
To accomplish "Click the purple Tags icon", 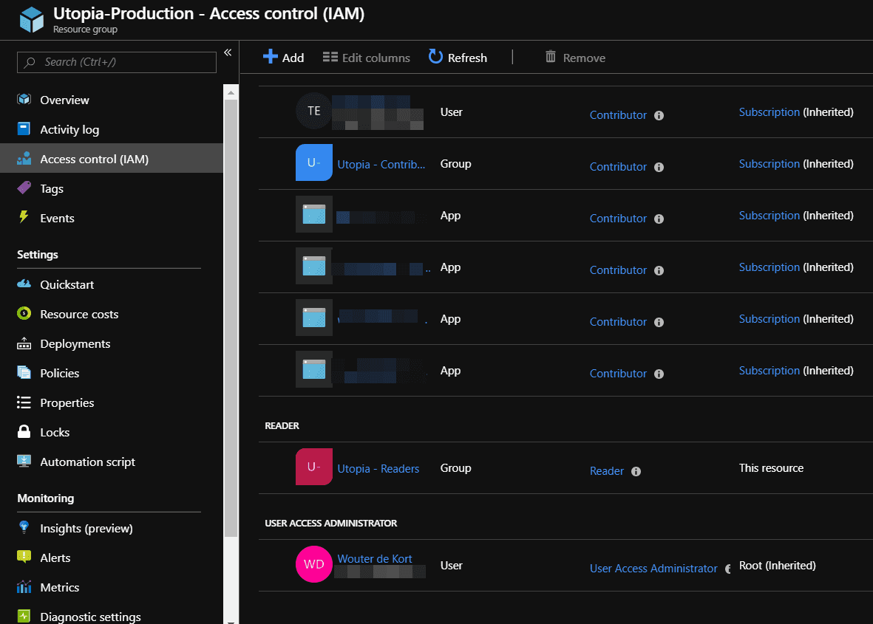I will [x=24, y=188].
